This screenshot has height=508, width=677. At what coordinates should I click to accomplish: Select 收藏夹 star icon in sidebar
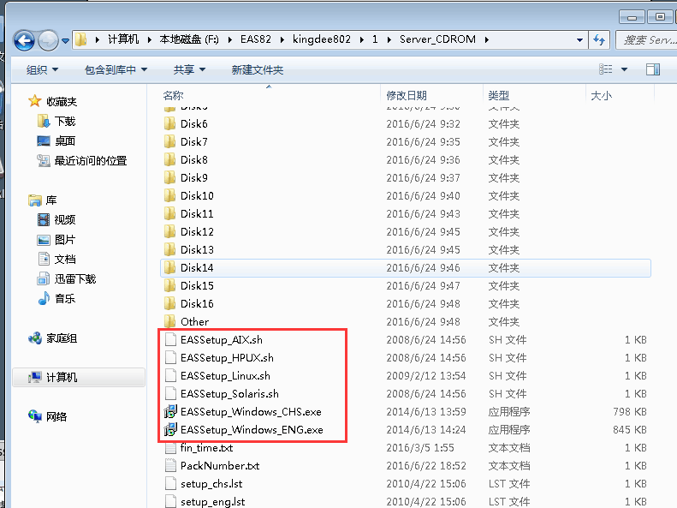pos(34,101)
